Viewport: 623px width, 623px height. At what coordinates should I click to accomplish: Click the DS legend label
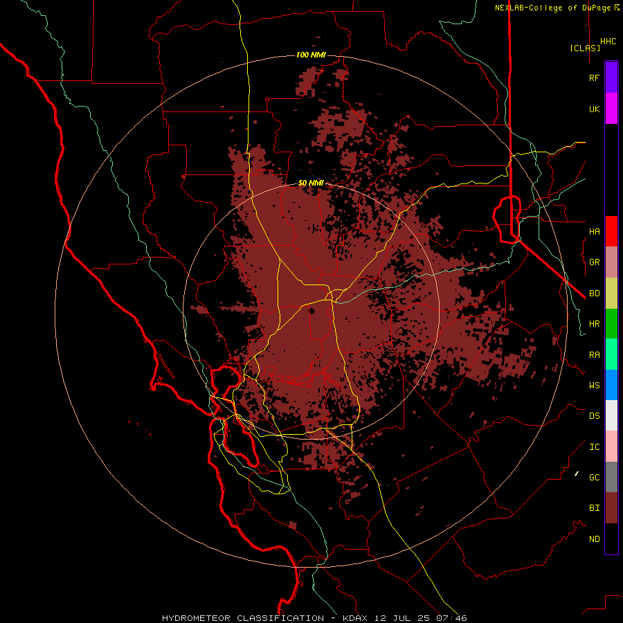tap(594, 416)
